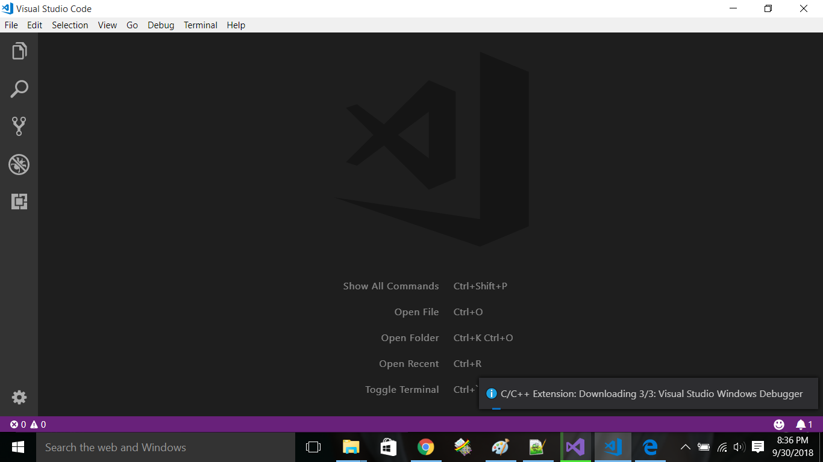Open the Manage settings gear

[19, 397]
